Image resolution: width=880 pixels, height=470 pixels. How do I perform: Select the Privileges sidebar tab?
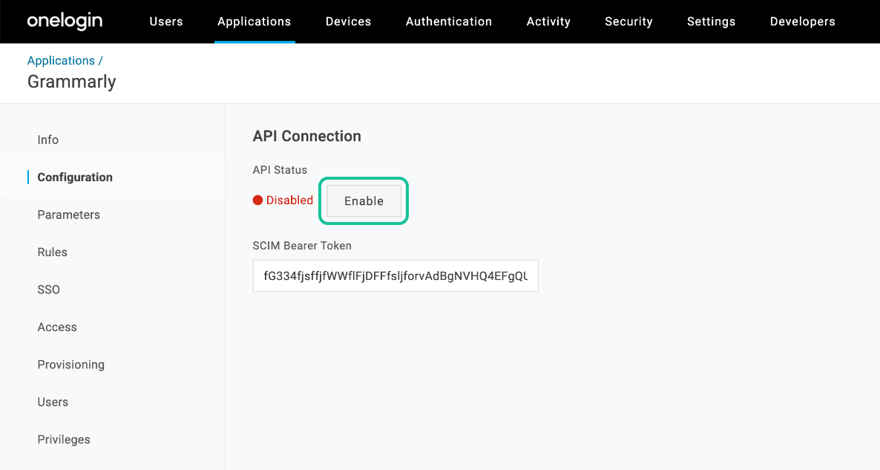pos(63,440)
